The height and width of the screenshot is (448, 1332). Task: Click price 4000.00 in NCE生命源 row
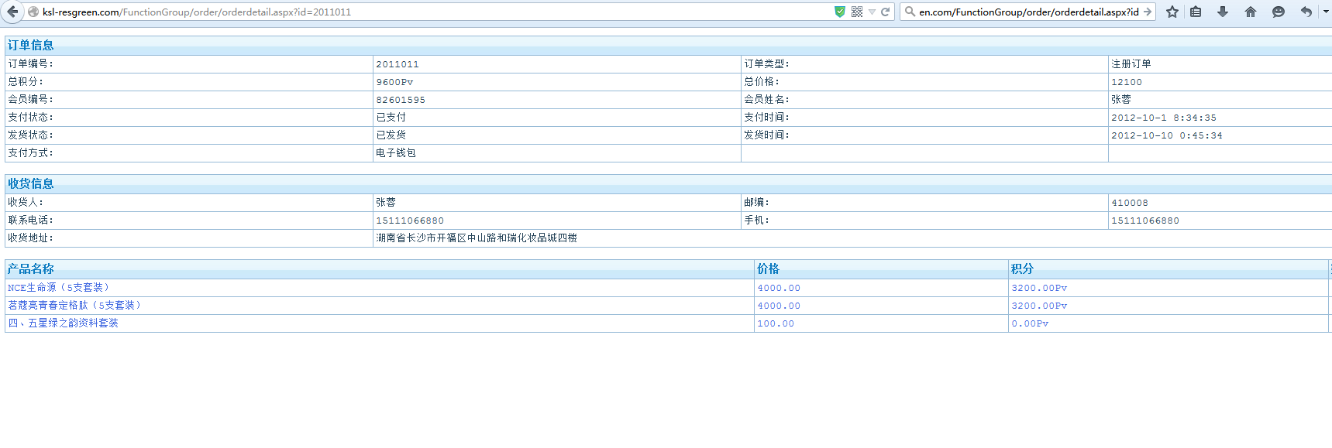coord(779,288)
